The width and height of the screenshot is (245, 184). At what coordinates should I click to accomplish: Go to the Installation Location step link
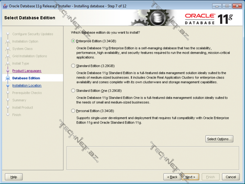[x=27, y=86]
